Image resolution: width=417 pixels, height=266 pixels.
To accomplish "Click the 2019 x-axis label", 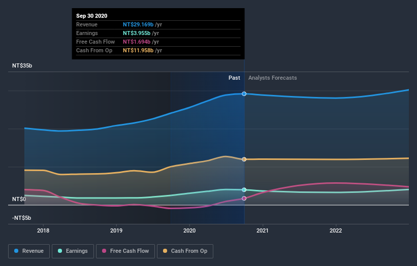I will (x=116, y=230).
